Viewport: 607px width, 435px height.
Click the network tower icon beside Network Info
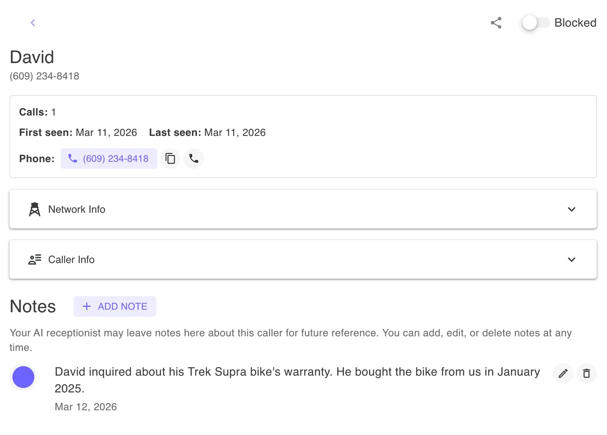34,209
